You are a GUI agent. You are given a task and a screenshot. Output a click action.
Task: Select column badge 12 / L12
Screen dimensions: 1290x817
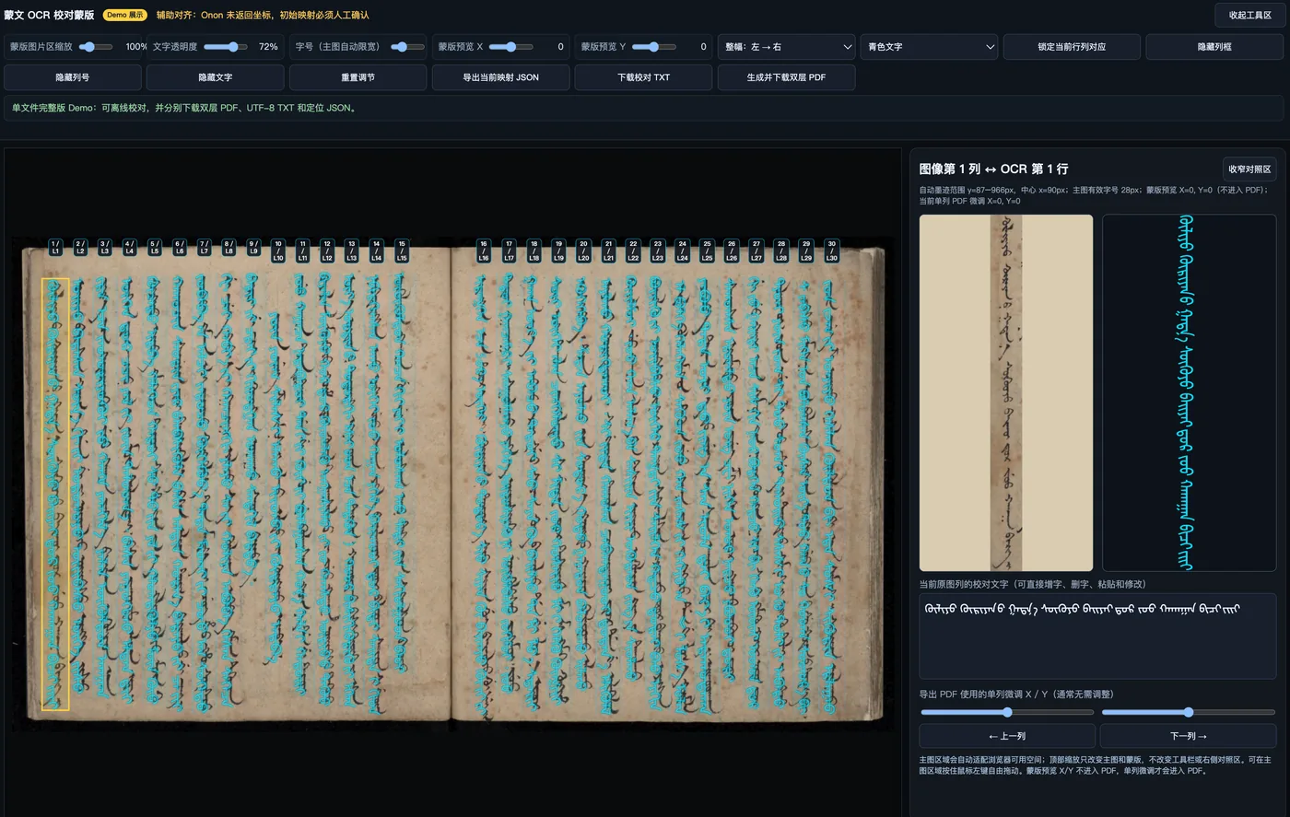tap(327, 251)
